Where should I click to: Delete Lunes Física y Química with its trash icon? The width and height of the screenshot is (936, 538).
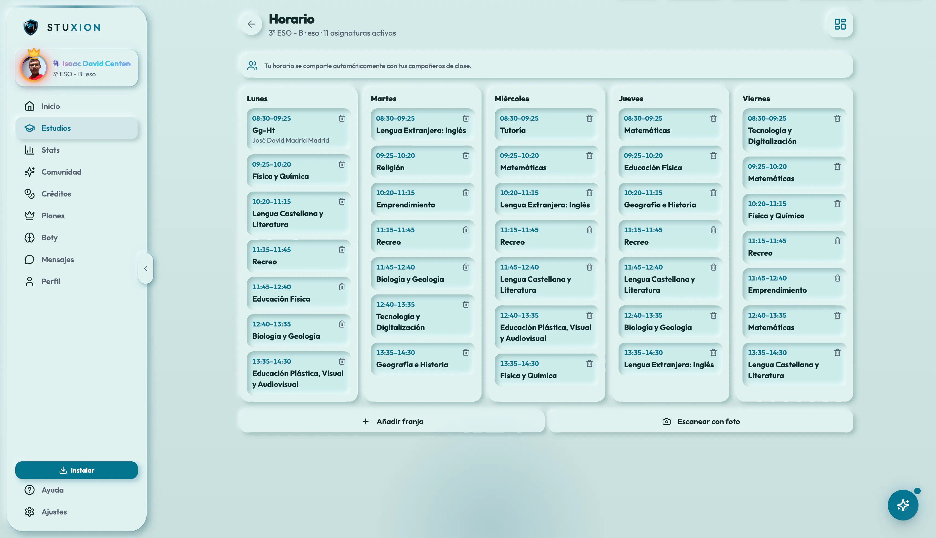(342, 164)
